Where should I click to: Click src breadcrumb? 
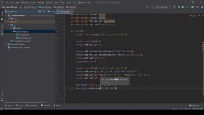pos(20,7)
